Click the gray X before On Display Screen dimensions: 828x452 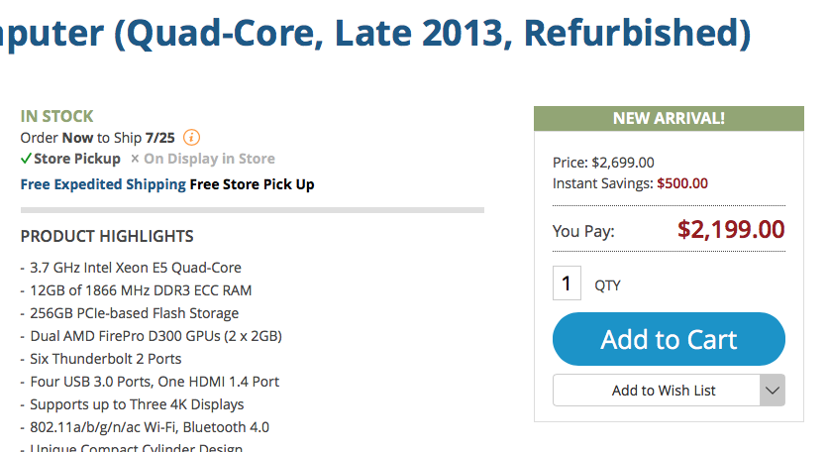coord(135,159)
